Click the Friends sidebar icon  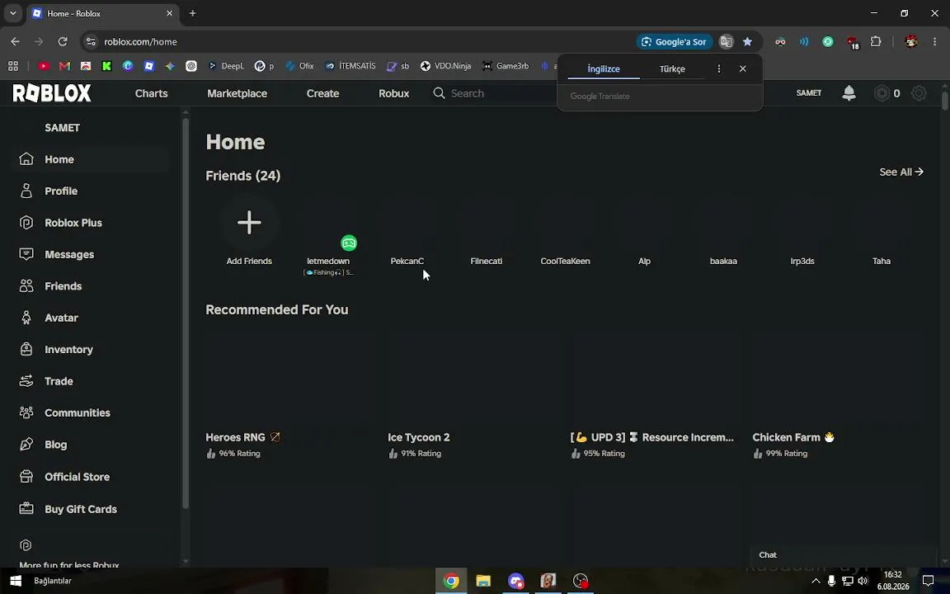[x=26, y=285]
